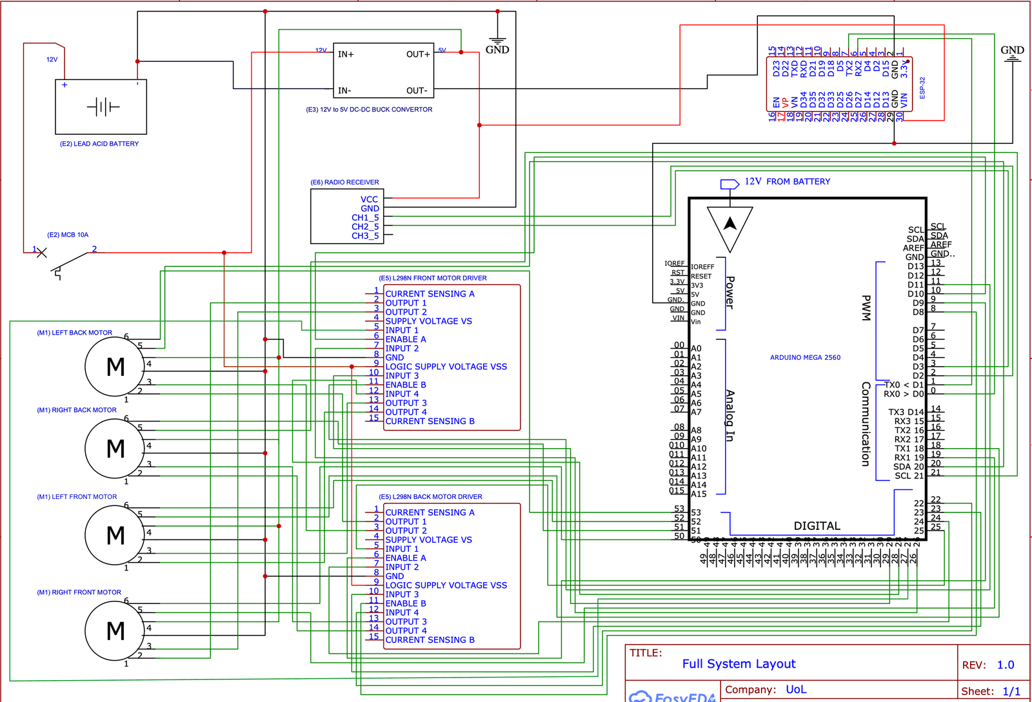
Task: Click the "(E3) 12V to 5V DC-DC BUCK CONVERTOR" label
Action: (369, 110)
